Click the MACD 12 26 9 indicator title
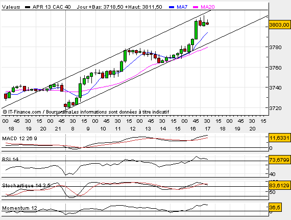291x220 pixels. [x=19, y=138]
